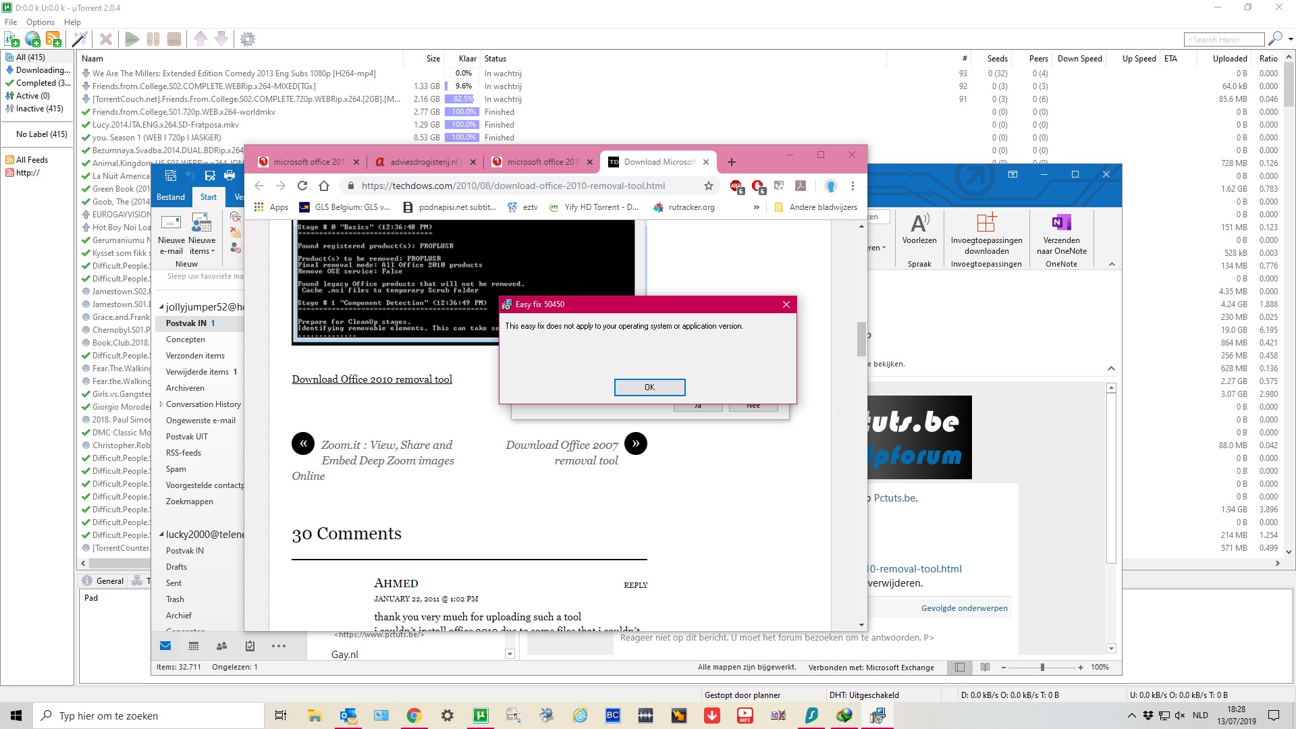Open the Outlook navigation more options dots
The height and width of the screenshot is (729, 1296).
(279, 646)
